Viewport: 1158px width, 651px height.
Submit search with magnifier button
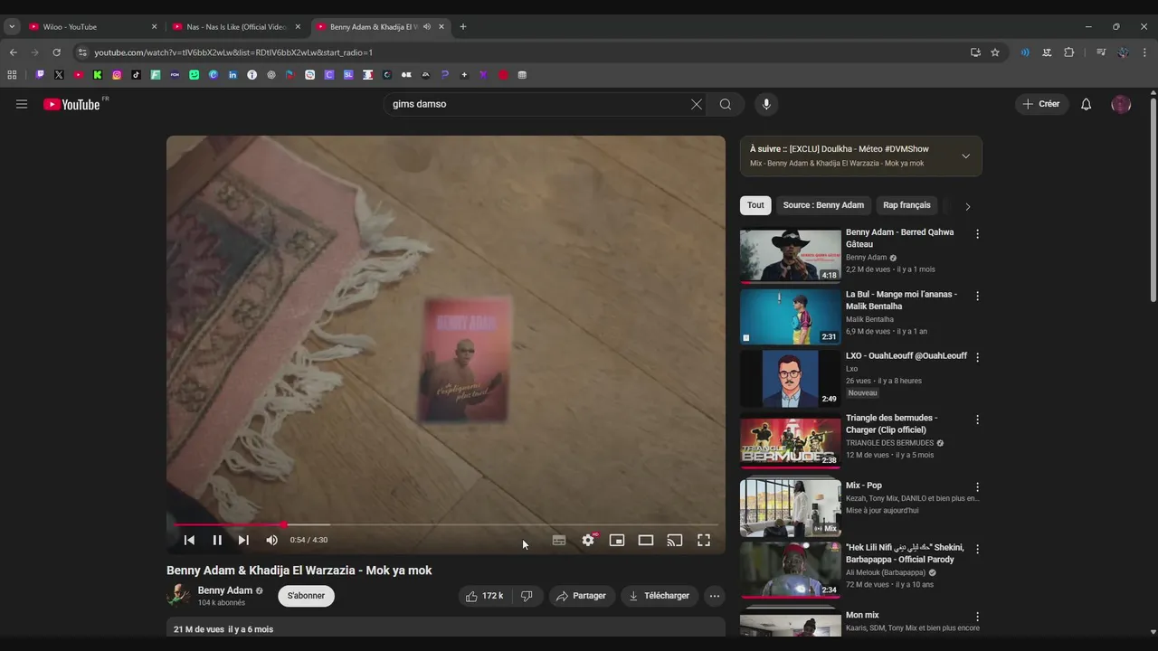(726, 104)
